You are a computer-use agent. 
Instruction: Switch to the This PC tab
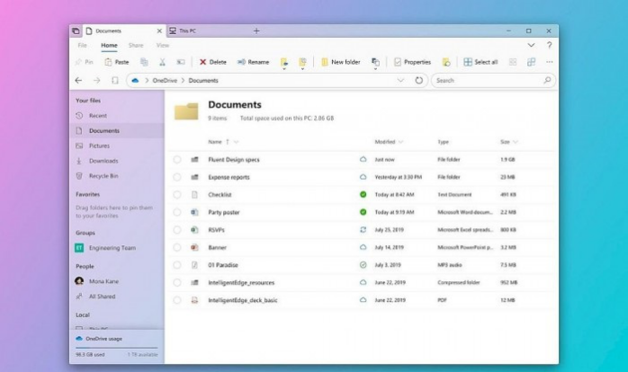point(187,31)
